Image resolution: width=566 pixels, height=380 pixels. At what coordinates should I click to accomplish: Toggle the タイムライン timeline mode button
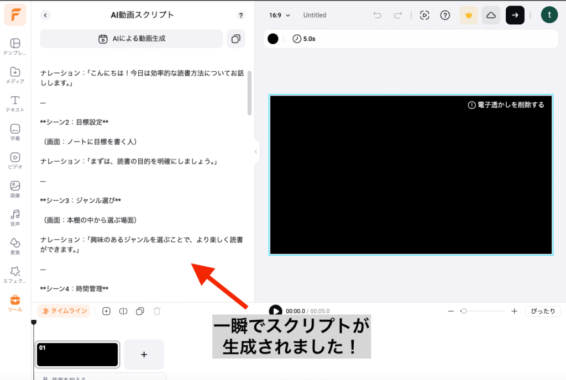[x=64, y=311]
